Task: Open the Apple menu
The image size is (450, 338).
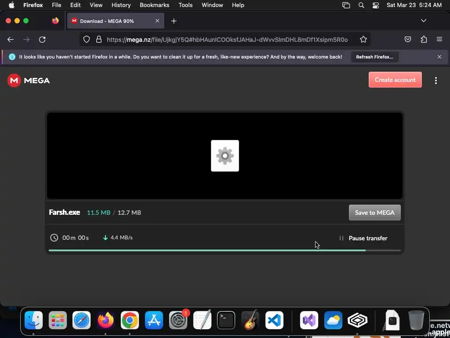Action: pos(11,5)
